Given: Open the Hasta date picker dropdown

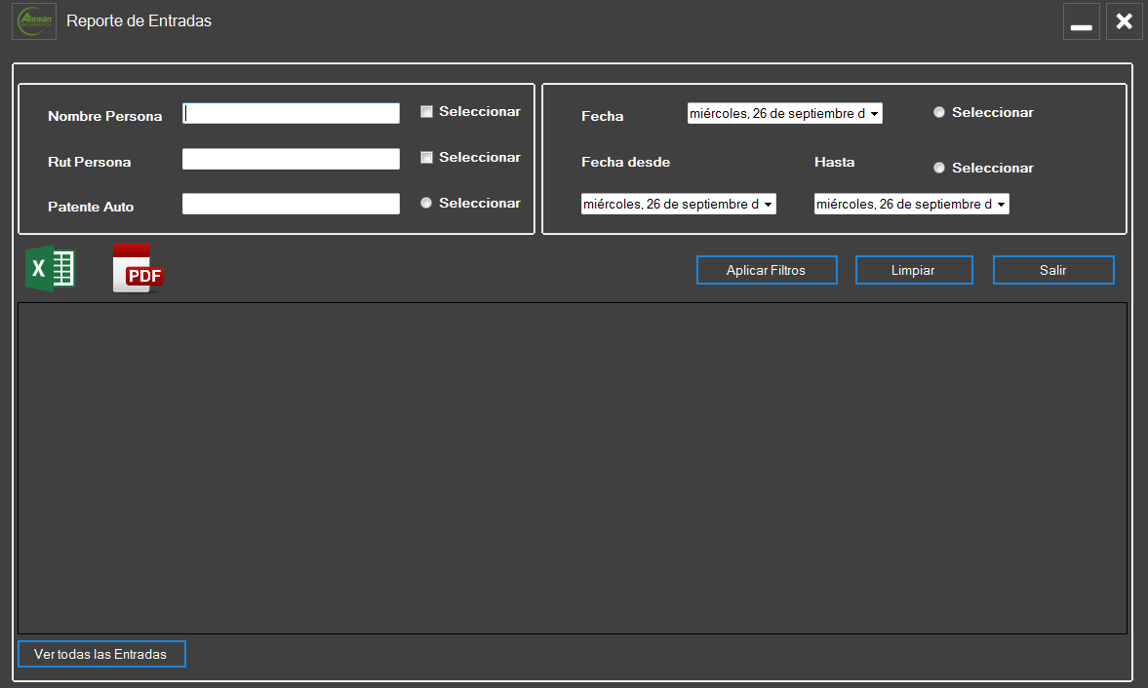Looking at the screenshot, I should pos(1001,205).
